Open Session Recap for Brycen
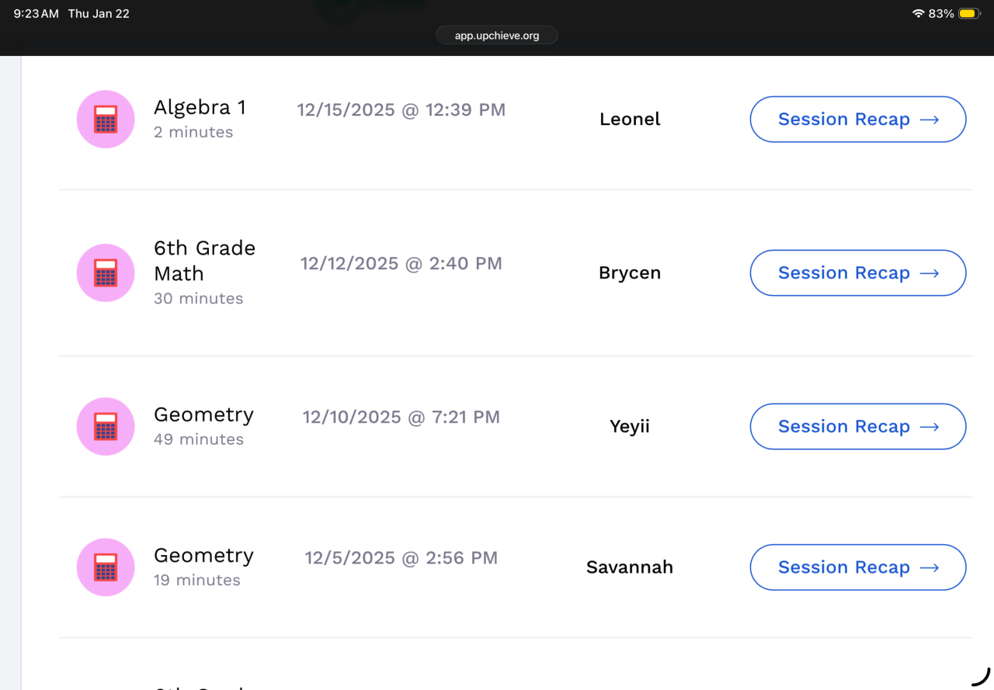Image resolution: width=994 pixels, height=690 pixels. coord(857,273)
